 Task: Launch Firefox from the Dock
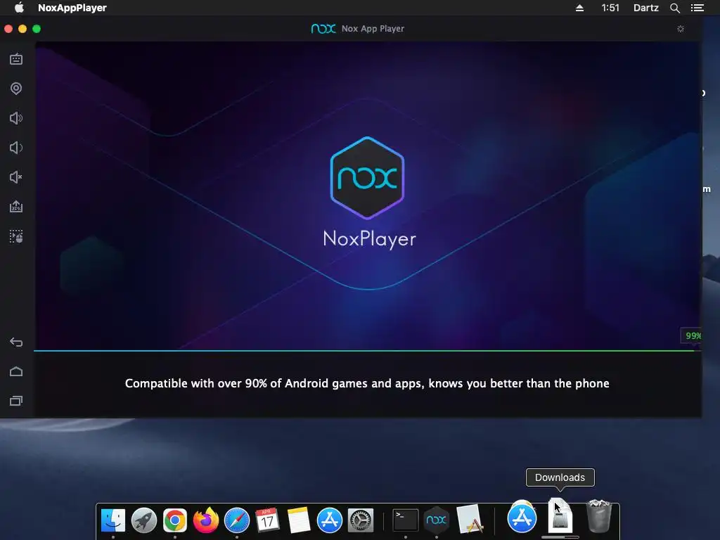(x=206, y=520)
